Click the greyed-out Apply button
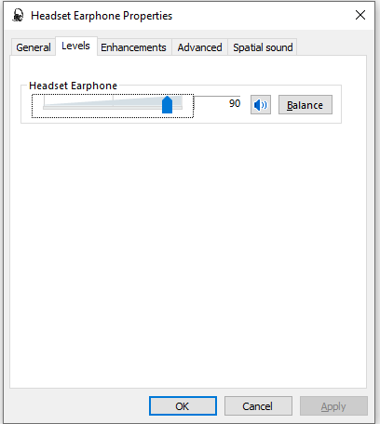Screen dimensions: 380x424 (x=333, y=406)
